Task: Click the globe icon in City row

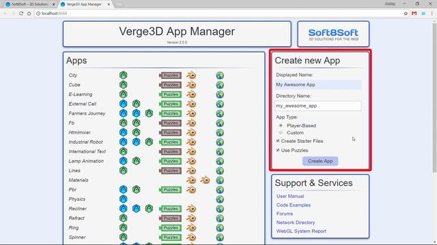Action: pos(220,75)
